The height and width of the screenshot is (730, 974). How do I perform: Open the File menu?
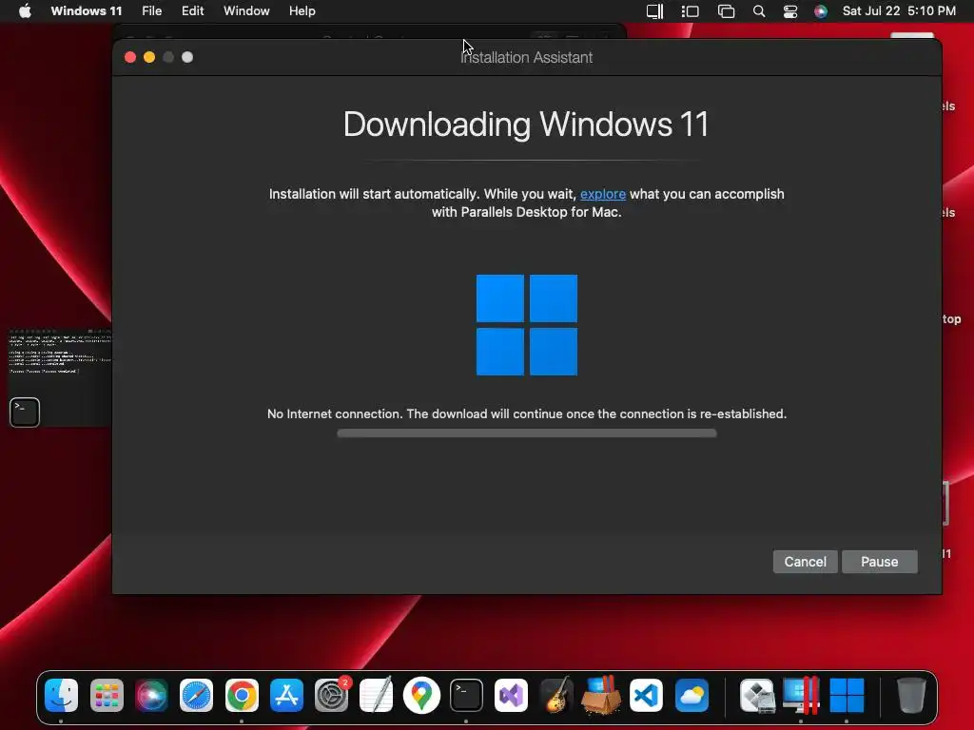(151, 11)
